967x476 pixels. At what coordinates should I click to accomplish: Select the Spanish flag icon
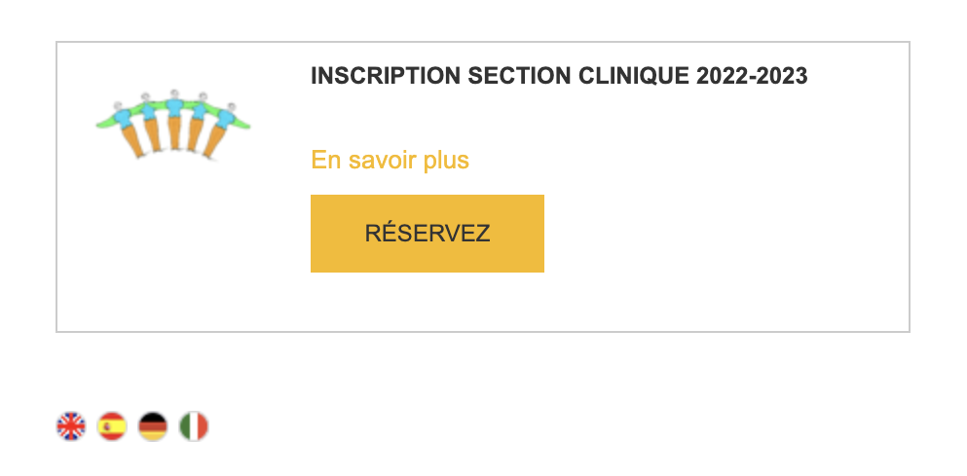click(x=112, y=426)
